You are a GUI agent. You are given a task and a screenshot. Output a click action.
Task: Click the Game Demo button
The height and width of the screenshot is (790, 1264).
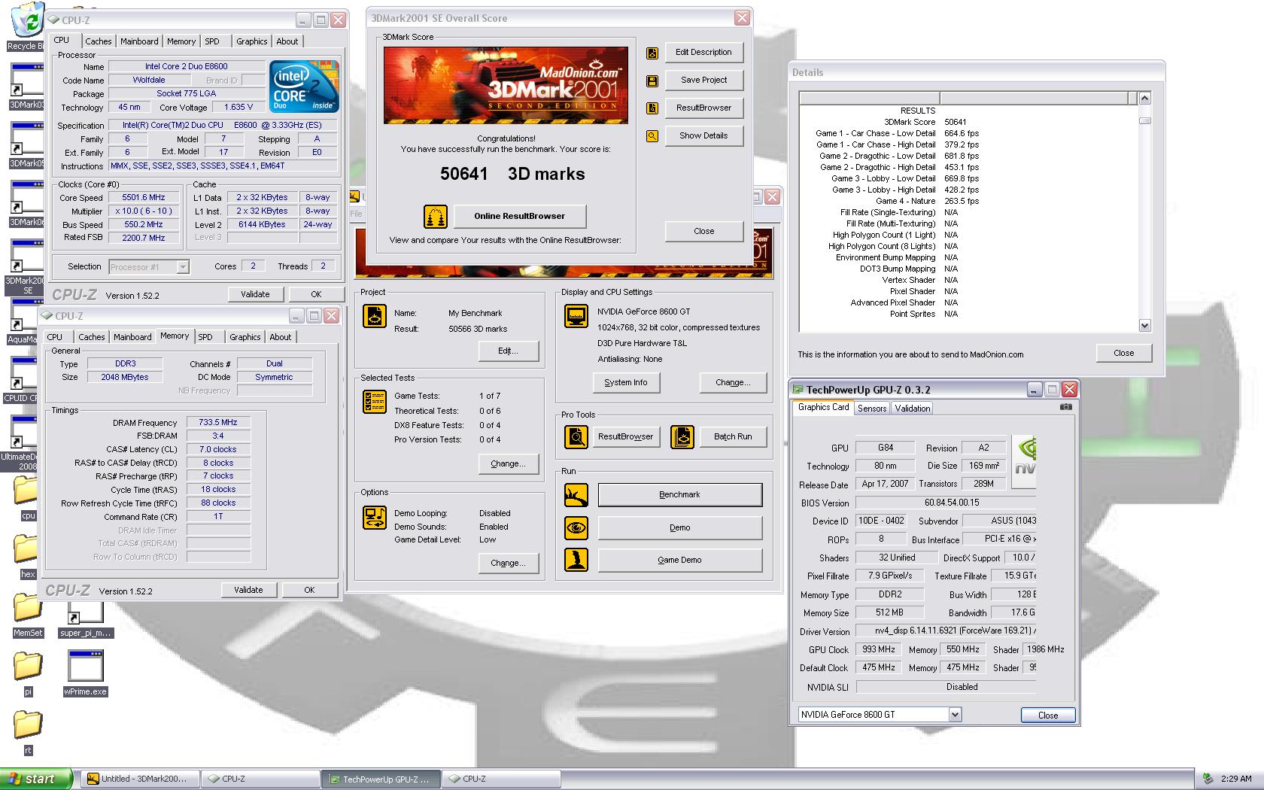point(680,561)
